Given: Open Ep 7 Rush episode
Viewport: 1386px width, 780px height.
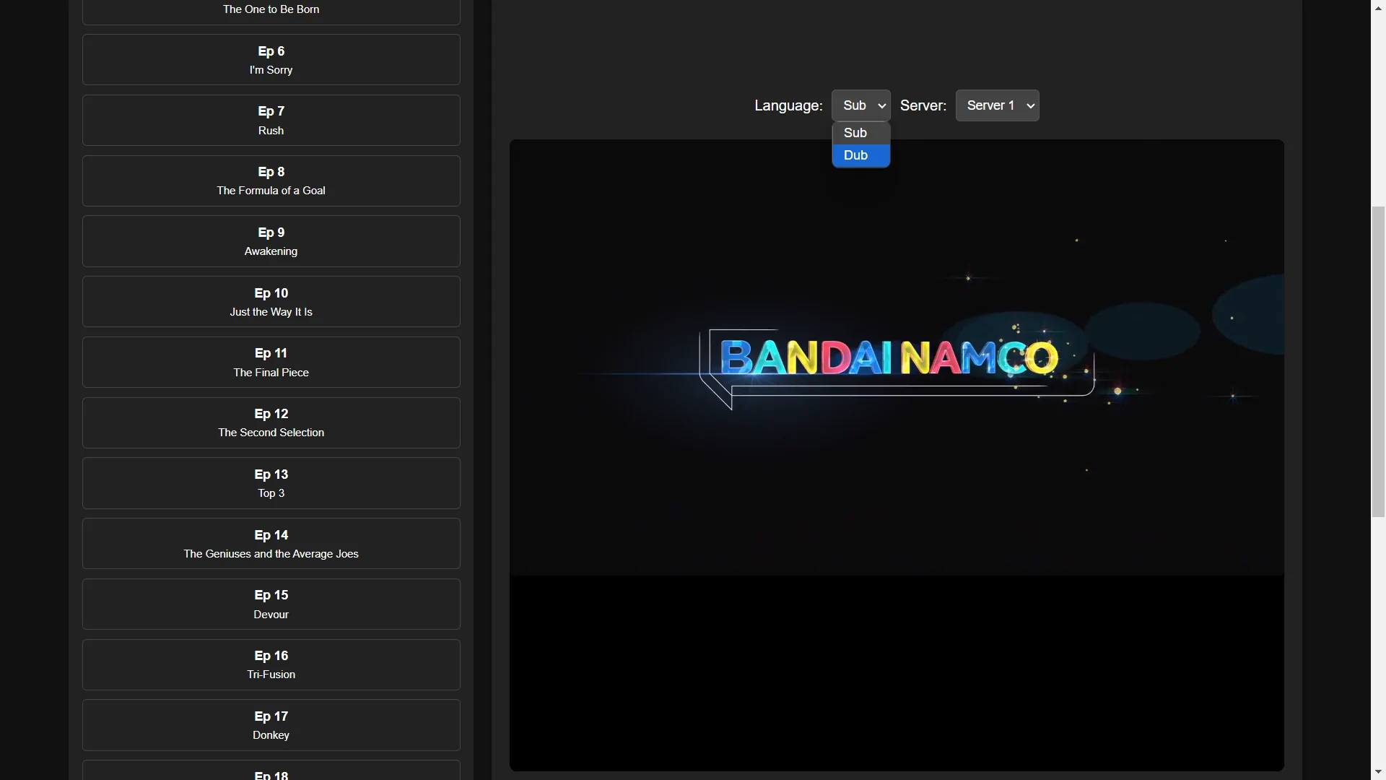Looking at the screenshot, I should 271,121.
